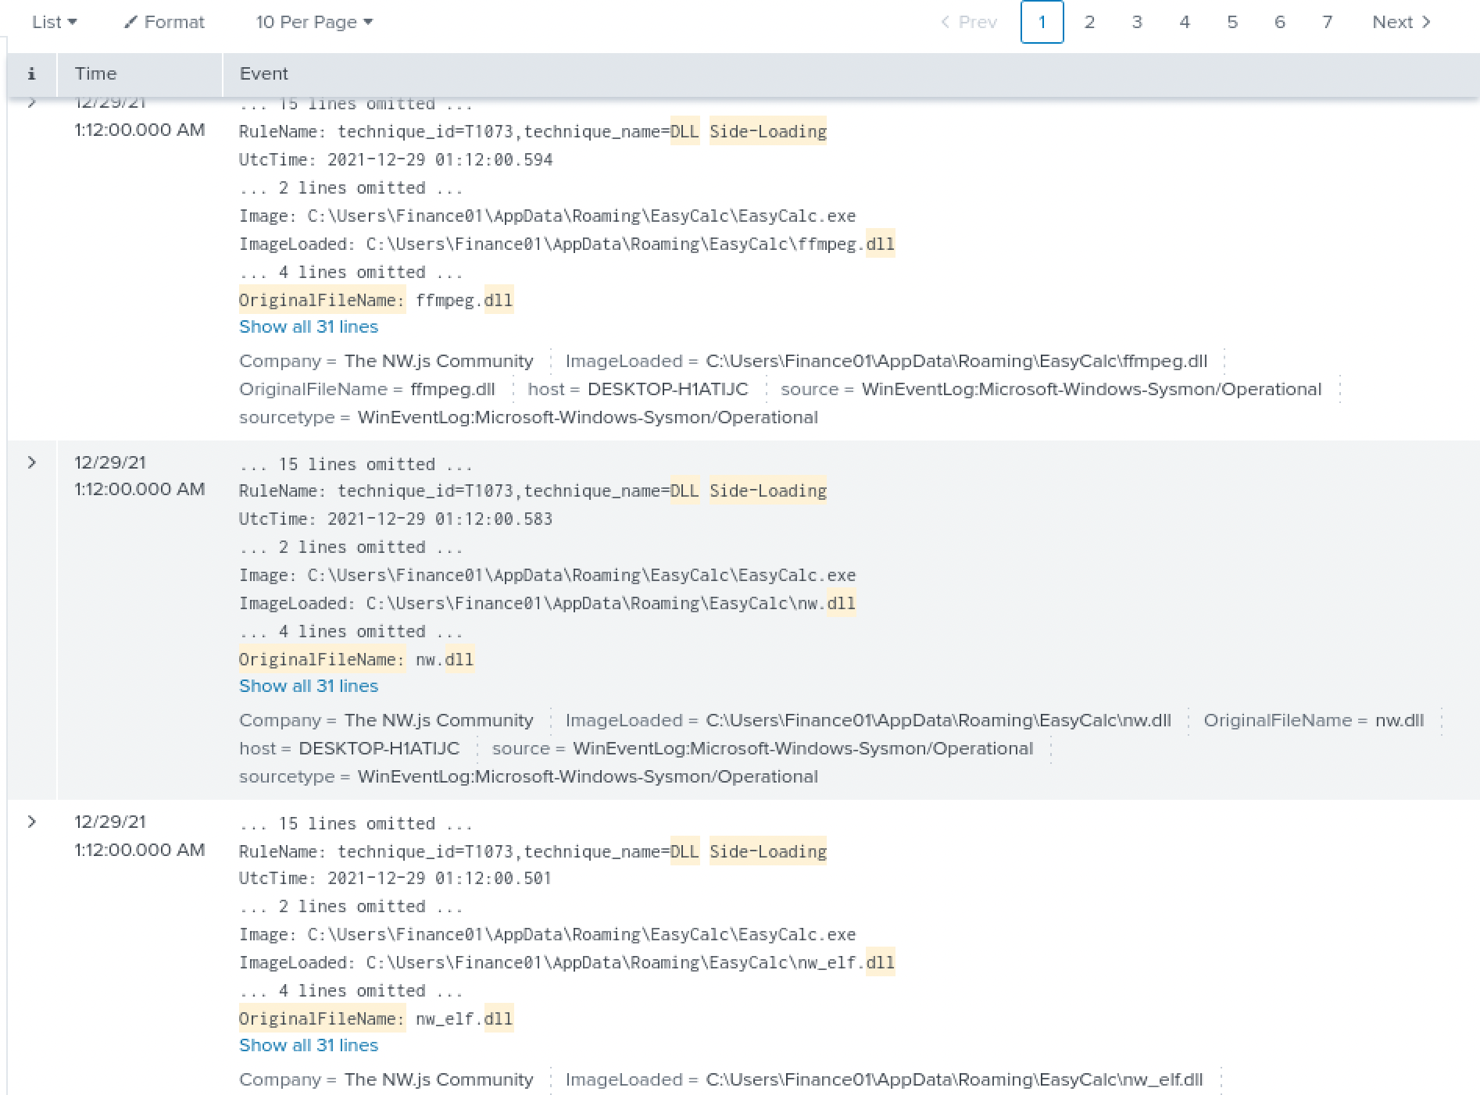The width and height of the screenshot is (1480, 1095).
Task: Go to results page 6
Action: pos(1280,22)
